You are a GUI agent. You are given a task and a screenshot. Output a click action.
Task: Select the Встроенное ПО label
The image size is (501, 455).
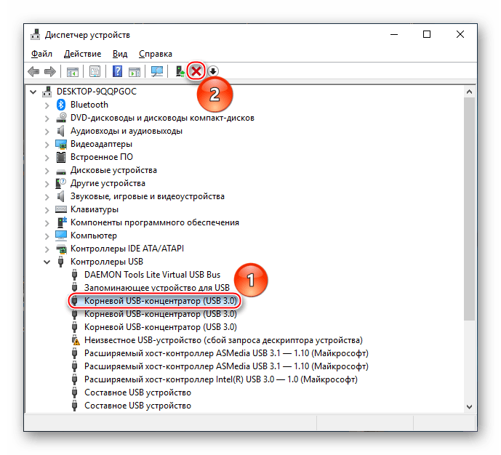click(x=102, y=157)
